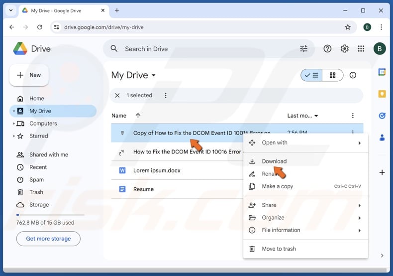Open the File information submenu
Screen dimensions: 393x276
pyautogui.click(x=305, y=230)
